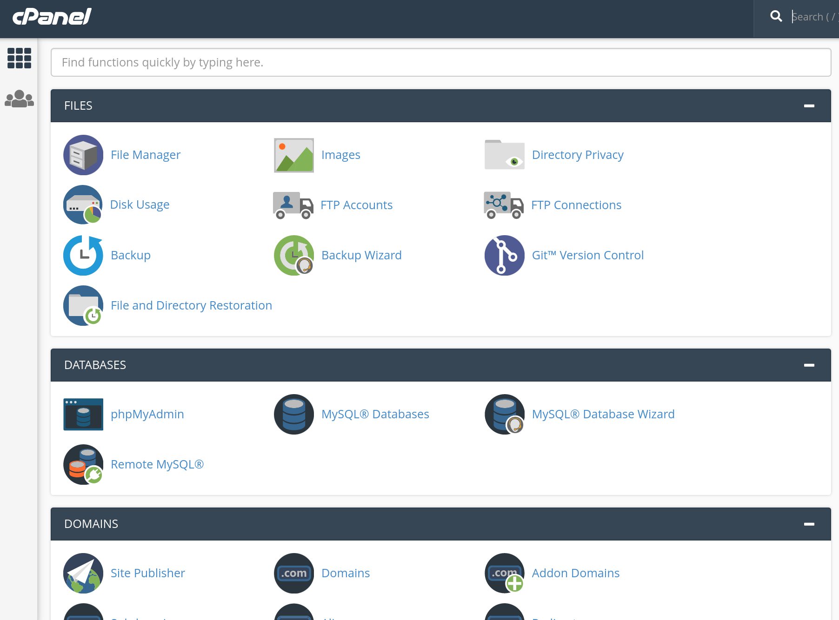Open the File Manager link
The image size is (839, 620).
tap(146, 155)
